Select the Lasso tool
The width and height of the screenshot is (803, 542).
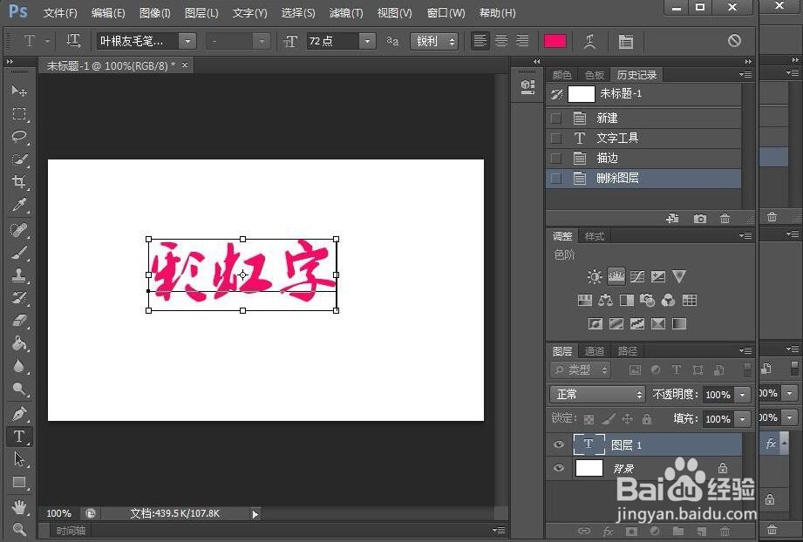[19, 136]
